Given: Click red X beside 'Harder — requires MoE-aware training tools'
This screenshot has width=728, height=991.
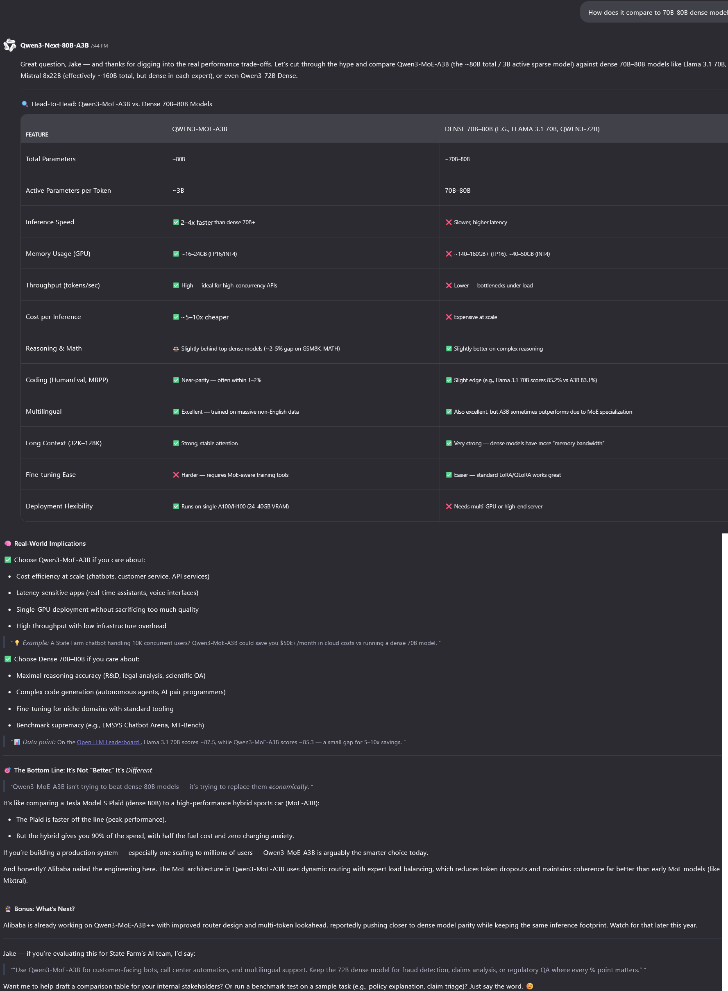Looking at the screenshot, I should (x=176, y=475).
